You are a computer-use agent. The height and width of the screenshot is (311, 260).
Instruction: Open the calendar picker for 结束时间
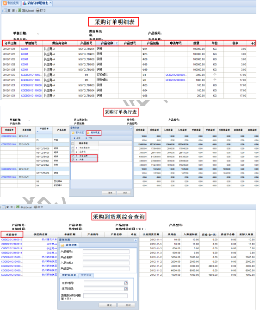[x=126, y=289]
